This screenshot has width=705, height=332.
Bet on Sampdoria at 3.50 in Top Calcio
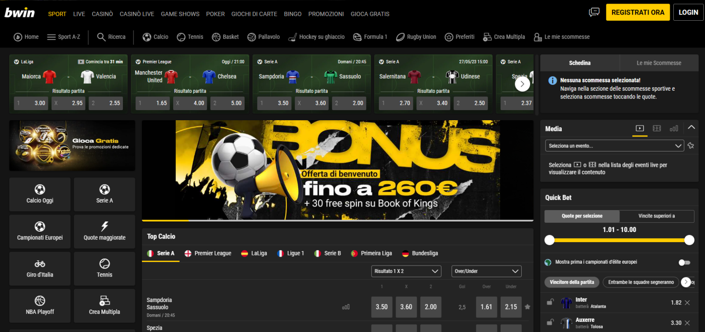[382, 307]
